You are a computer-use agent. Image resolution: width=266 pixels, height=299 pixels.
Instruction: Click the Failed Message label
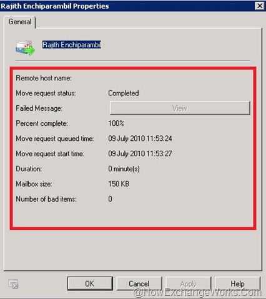tap(39, 108)
